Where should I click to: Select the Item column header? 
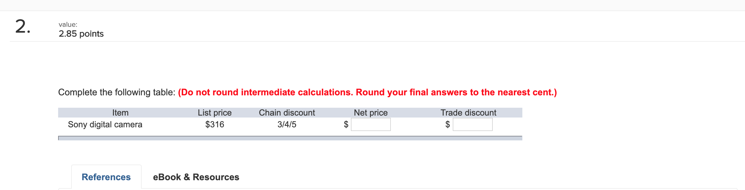(120, 112)
